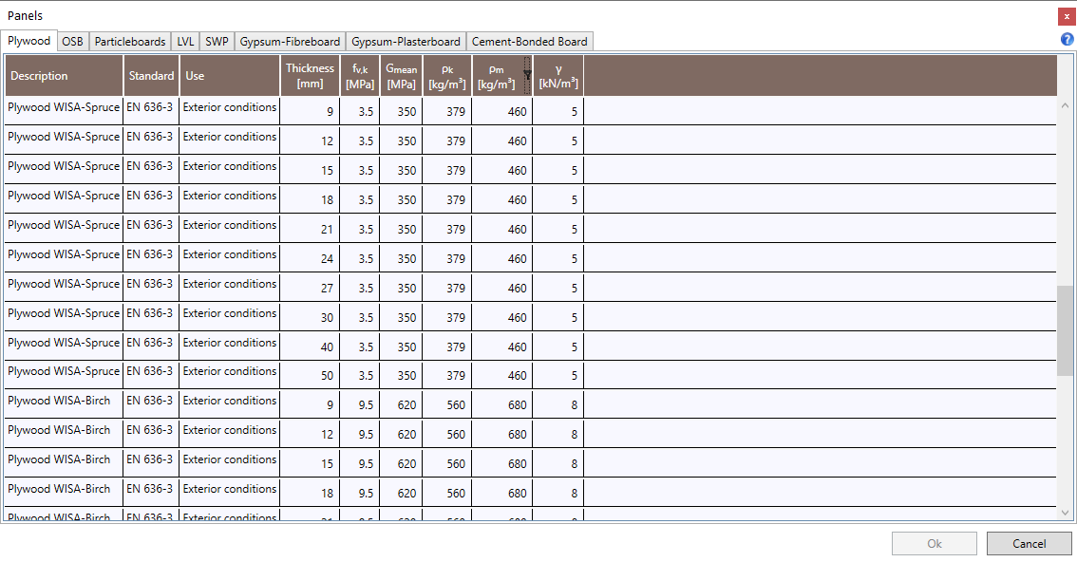Switch to the OSB tab
The image size is (1077, 562).
pos(72,41)
